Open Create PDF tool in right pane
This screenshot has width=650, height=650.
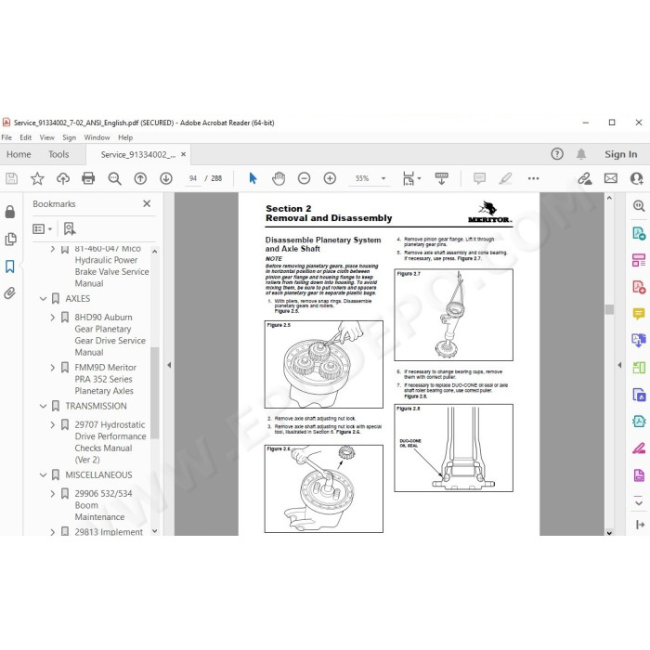pos(639,287)
